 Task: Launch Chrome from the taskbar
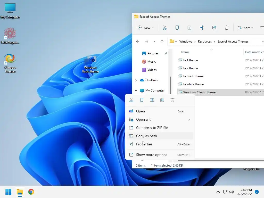[x=31, y=192]
